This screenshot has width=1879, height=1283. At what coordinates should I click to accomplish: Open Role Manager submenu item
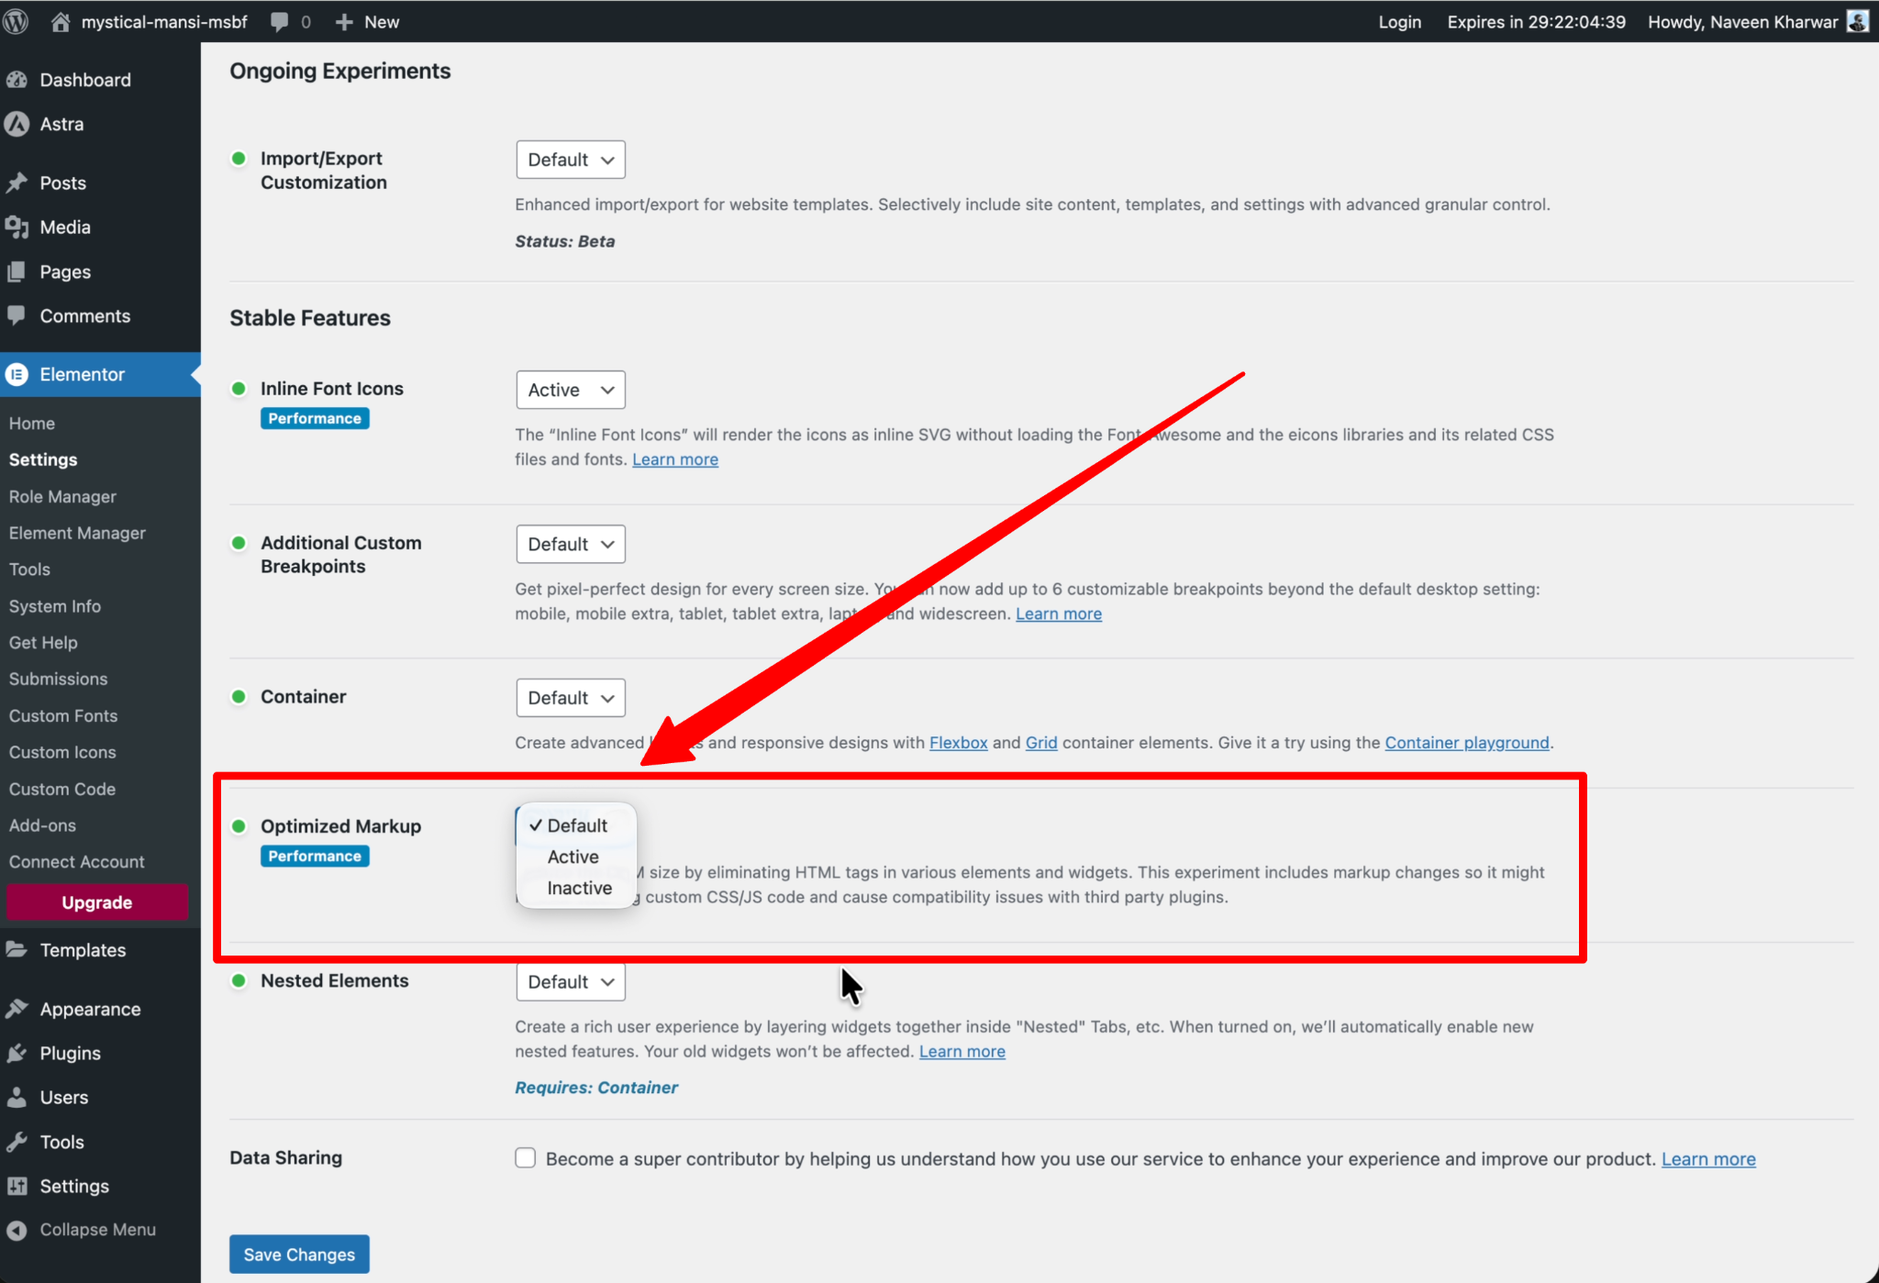[x=62, y=496]
